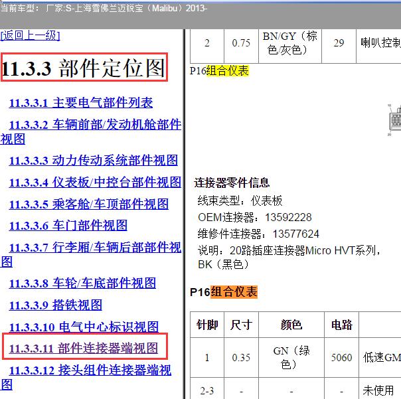Screen dimensions: 401x399
Task: Open 11.3.3.2 车辆前部/发动机舱部件视图
Action: 91,131
